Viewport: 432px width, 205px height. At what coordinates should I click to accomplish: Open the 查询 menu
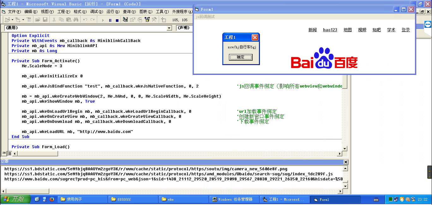pyautogui.click(x=129, y=12)
